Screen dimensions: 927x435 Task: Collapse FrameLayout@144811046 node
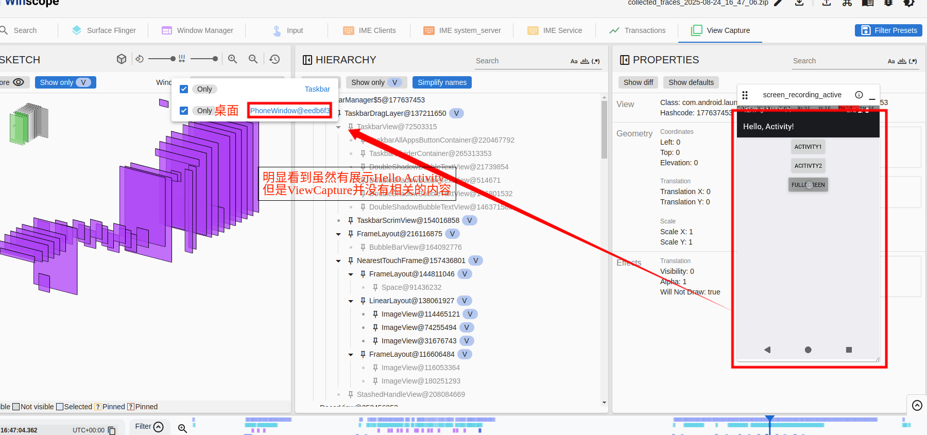point(351,274)
